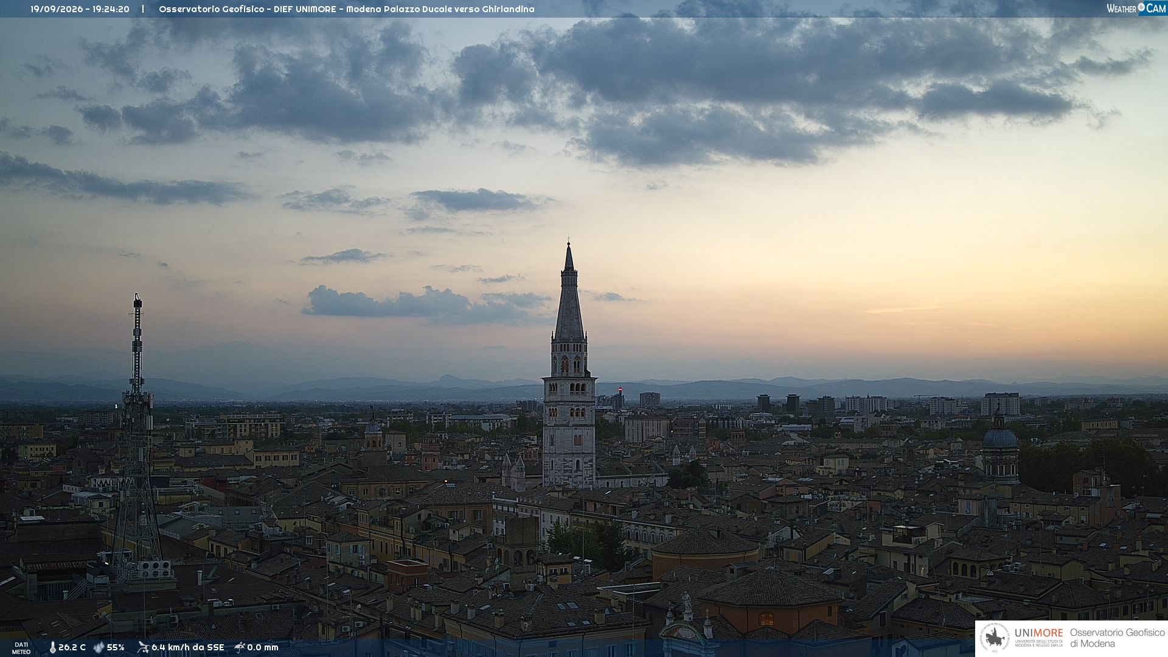Click Osservatorio Geofisico di Modena footer text
1168x657 pixels.
point(1117,638)
